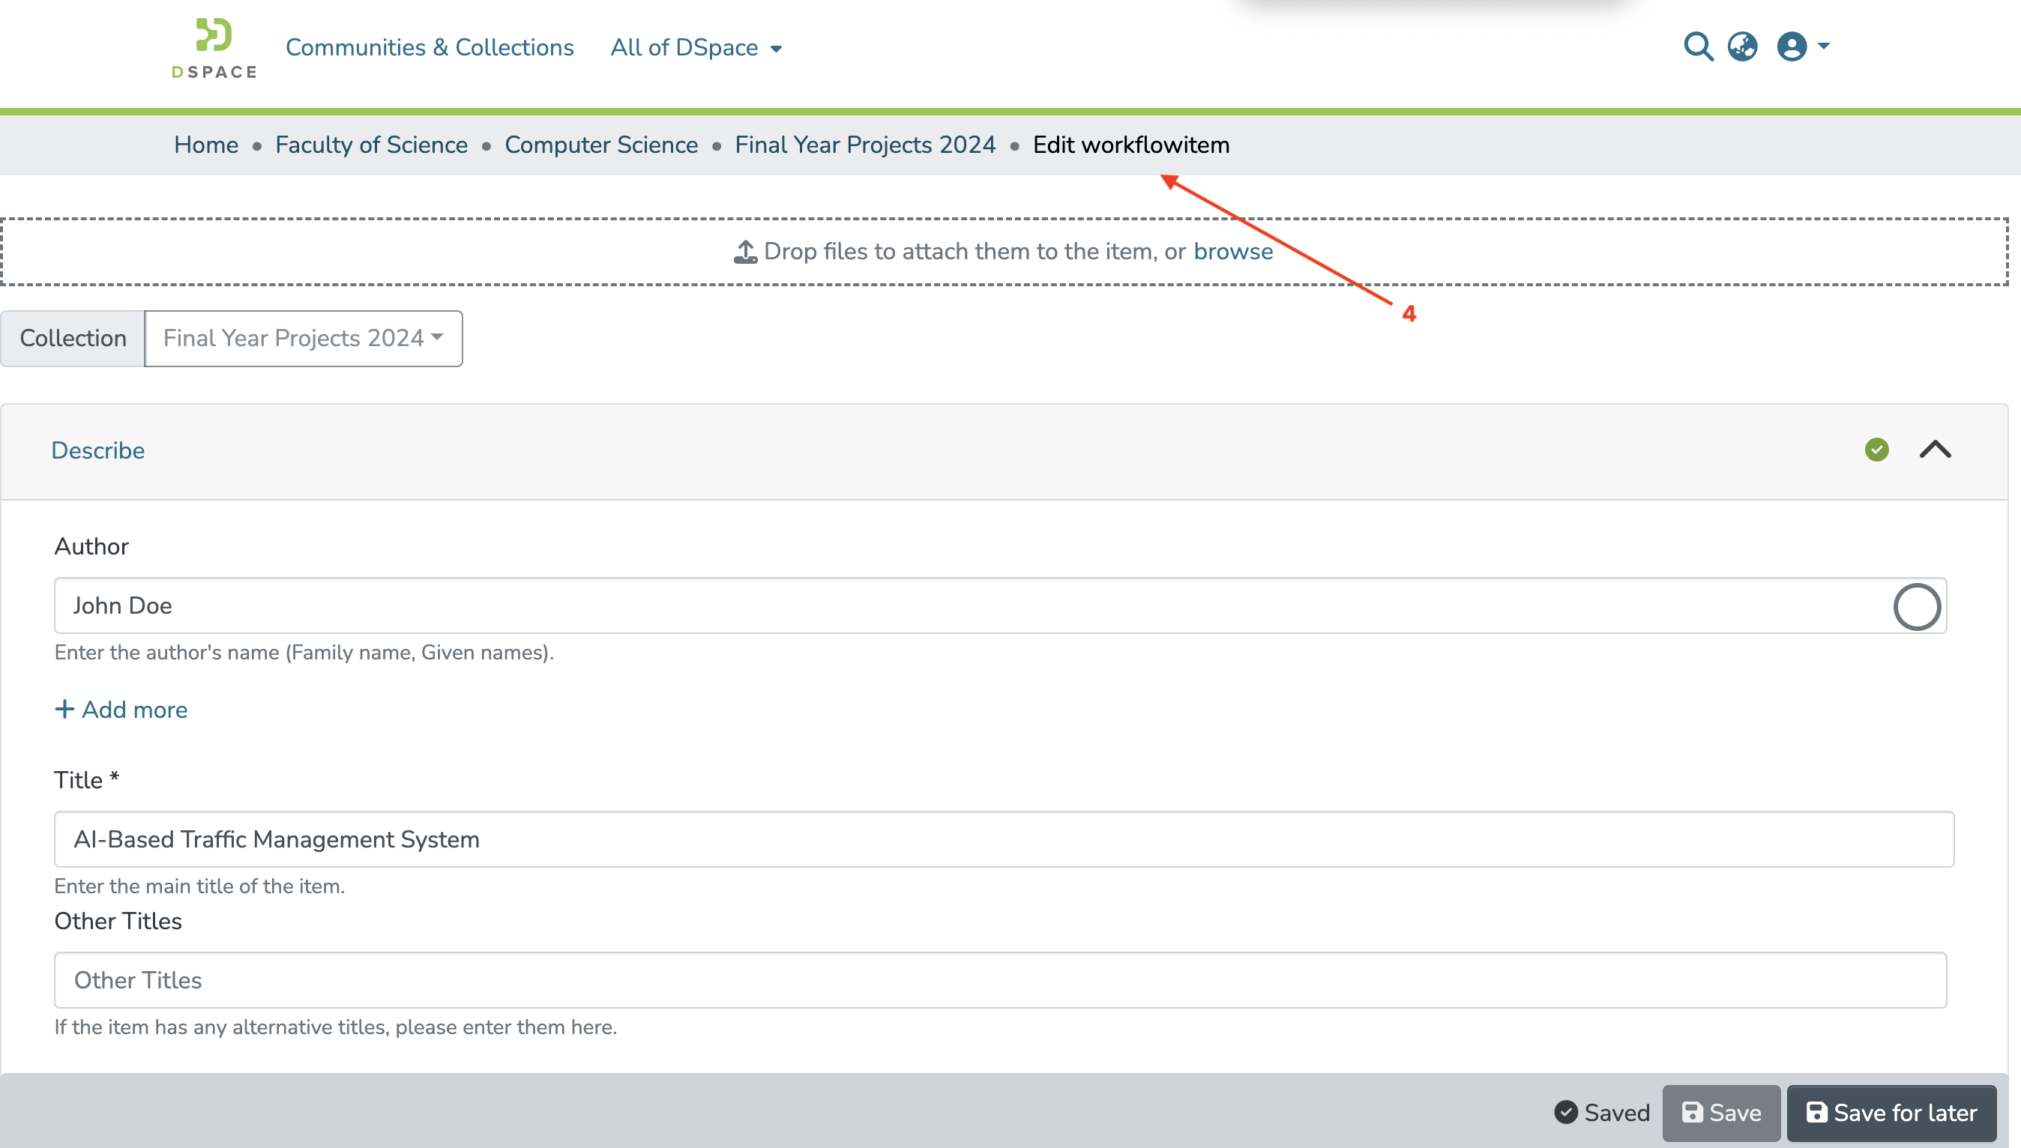This screenshot has height=1148, width=2021.
Task: Click the circle indicator in Author field
Action: (x=1916, y=606)
